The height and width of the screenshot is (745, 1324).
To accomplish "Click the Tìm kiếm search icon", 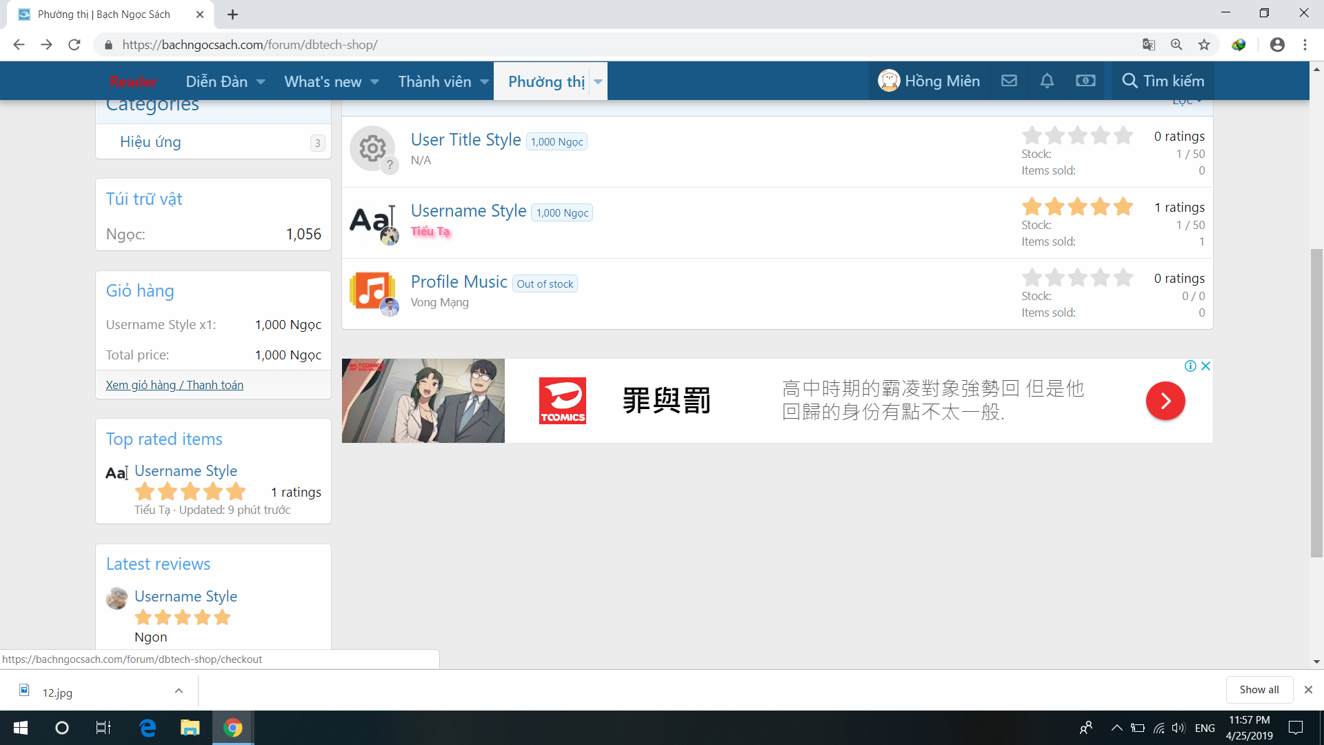I will (x=1129, y=81).
